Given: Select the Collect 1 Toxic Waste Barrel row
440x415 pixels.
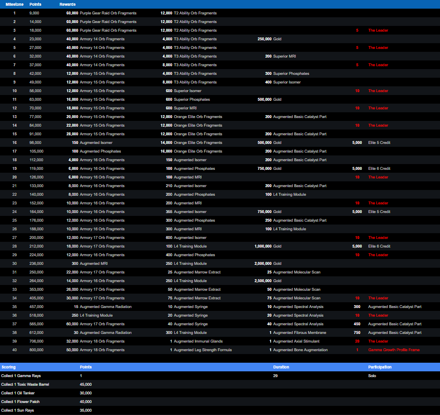Looking at the screenshot, I should pyautogui.click(x=25, y=385).
